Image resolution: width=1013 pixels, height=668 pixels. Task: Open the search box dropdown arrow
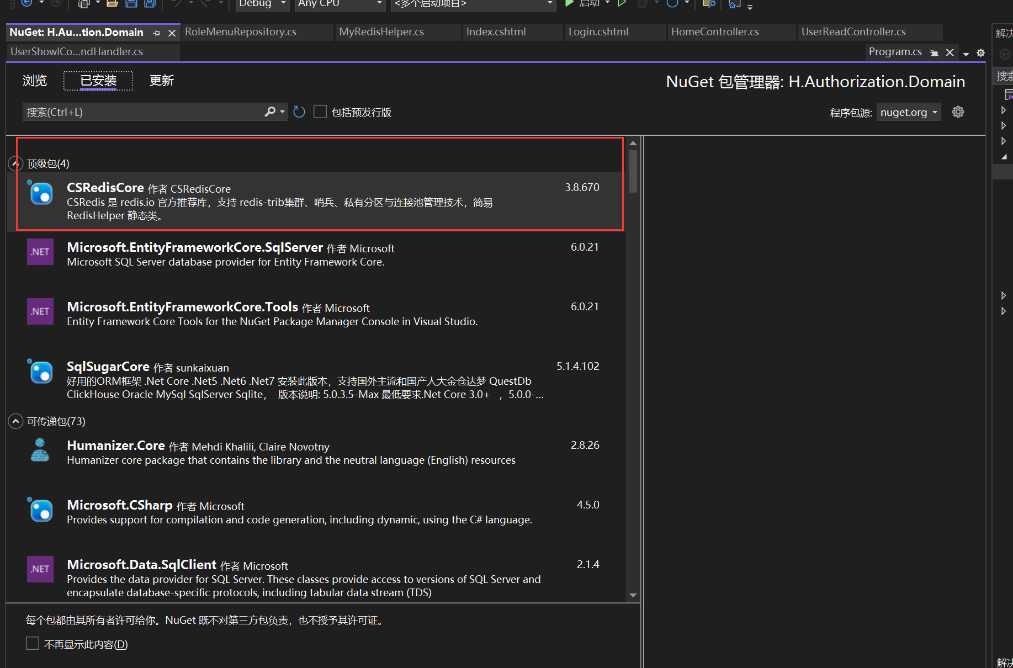(282, 112)
